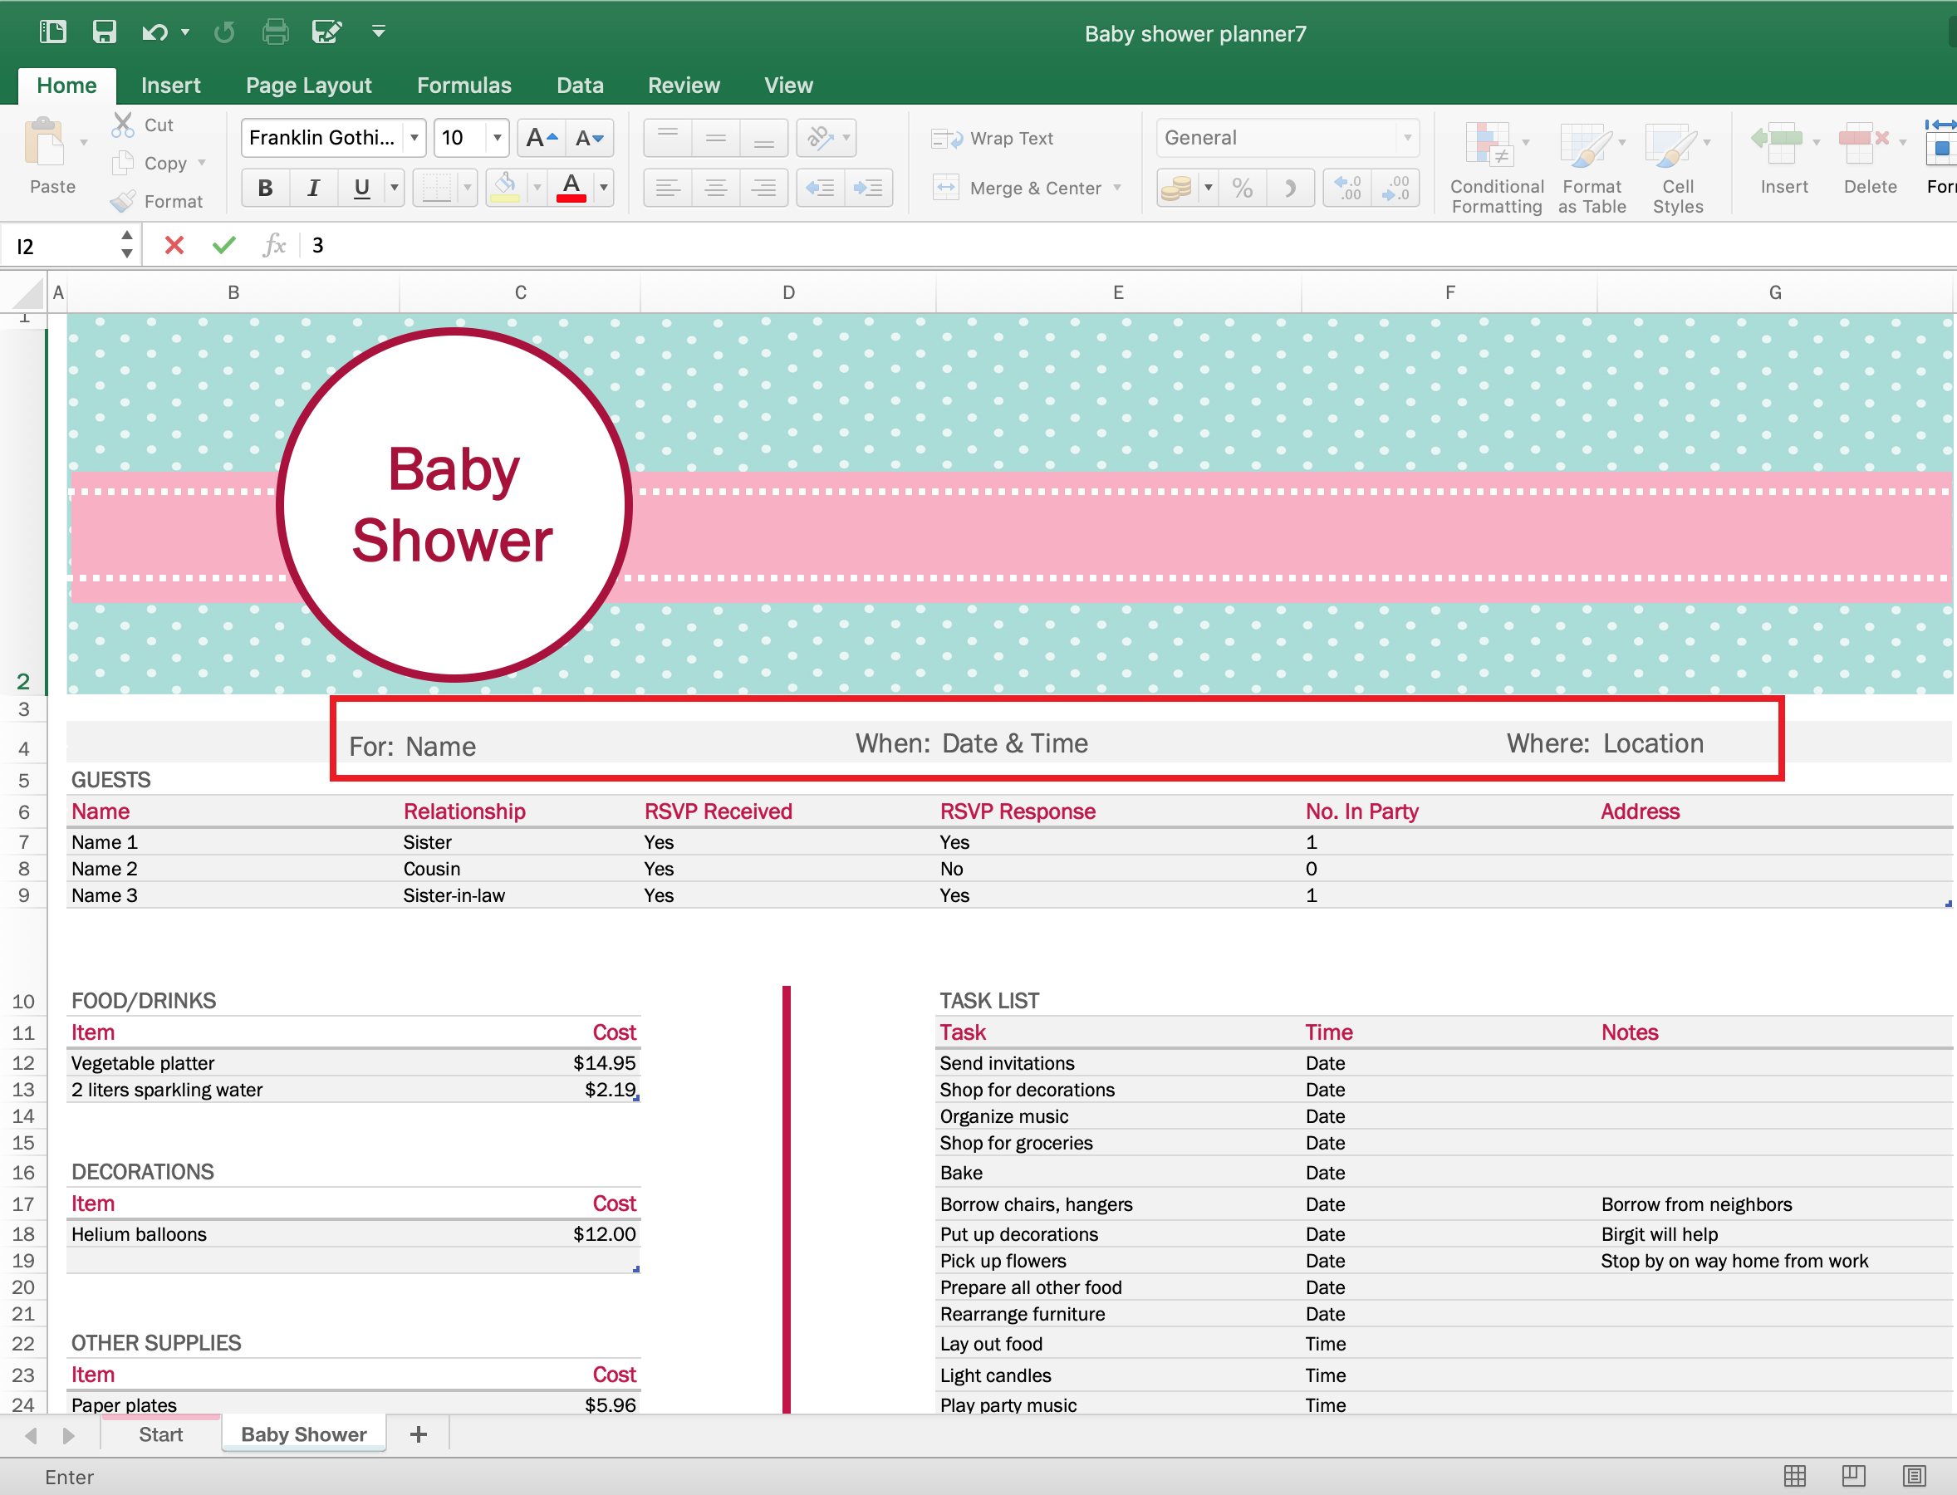Expand the font color dropdown arrow

603,187
